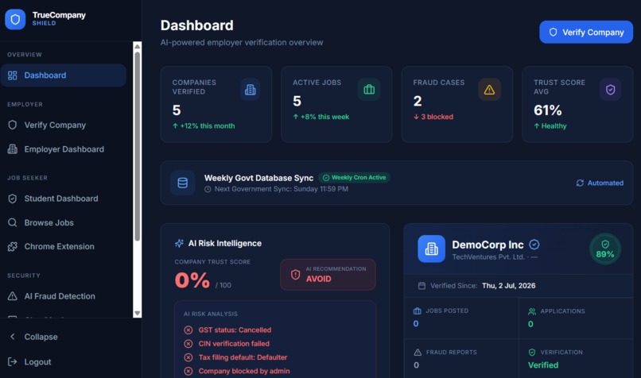
Task: Click the 0% company trust score
Action: [192, 280]
